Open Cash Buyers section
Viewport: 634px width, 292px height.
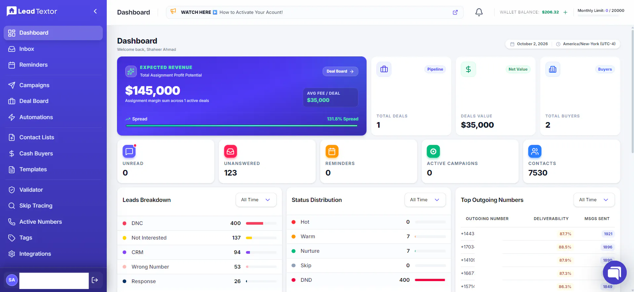pos(53,153)
